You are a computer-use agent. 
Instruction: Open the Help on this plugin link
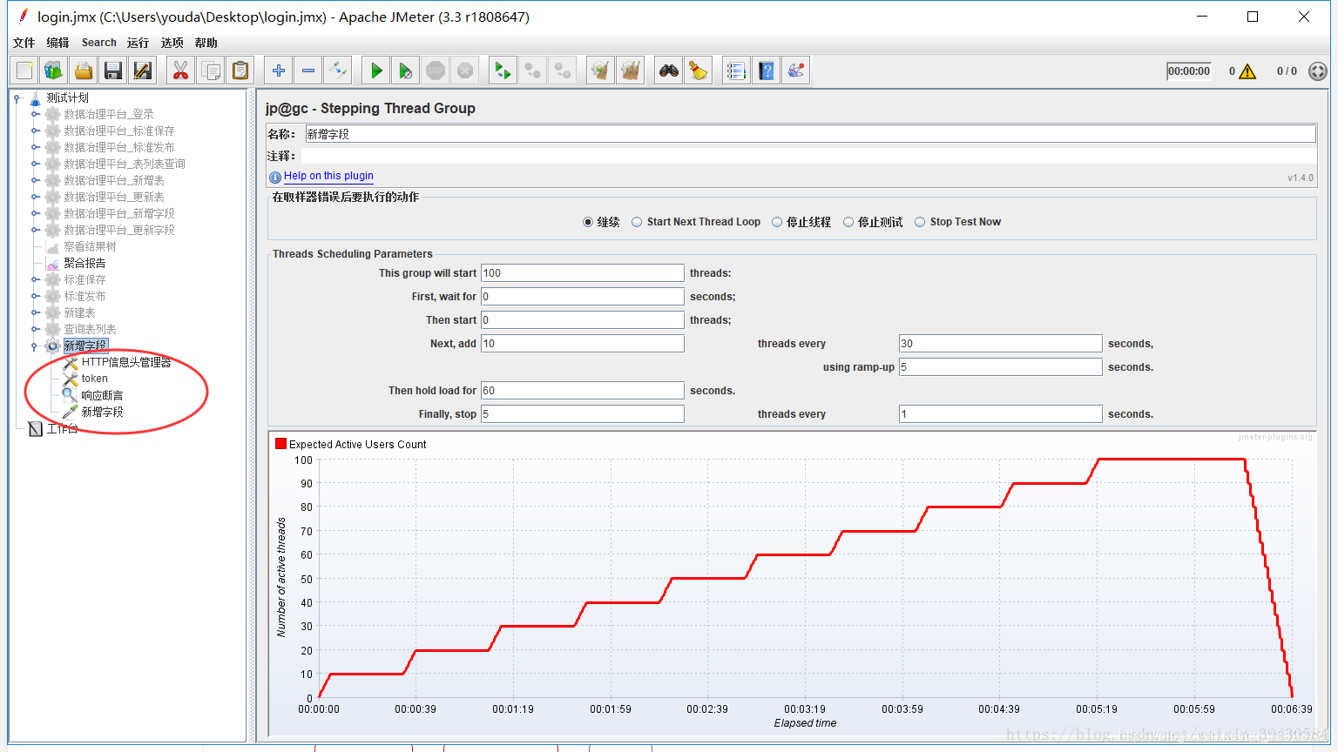[328, 176]
